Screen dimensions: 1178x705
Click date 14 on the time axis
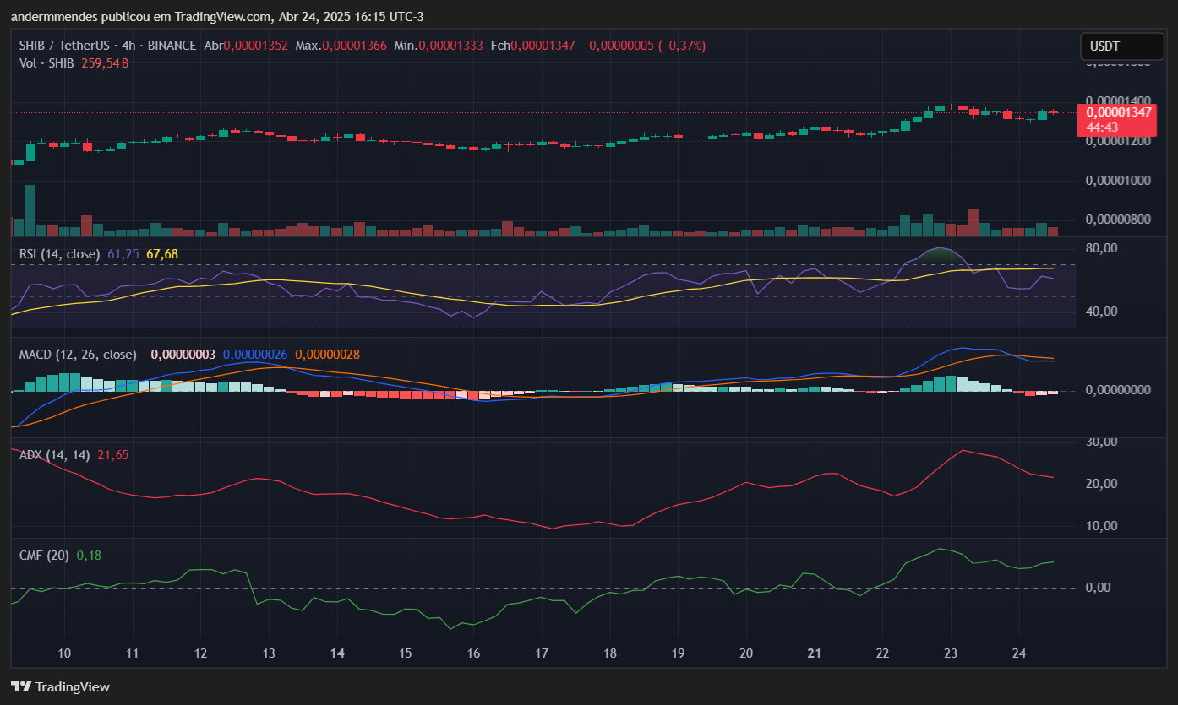pyautogui.click(x=337, y=653)
